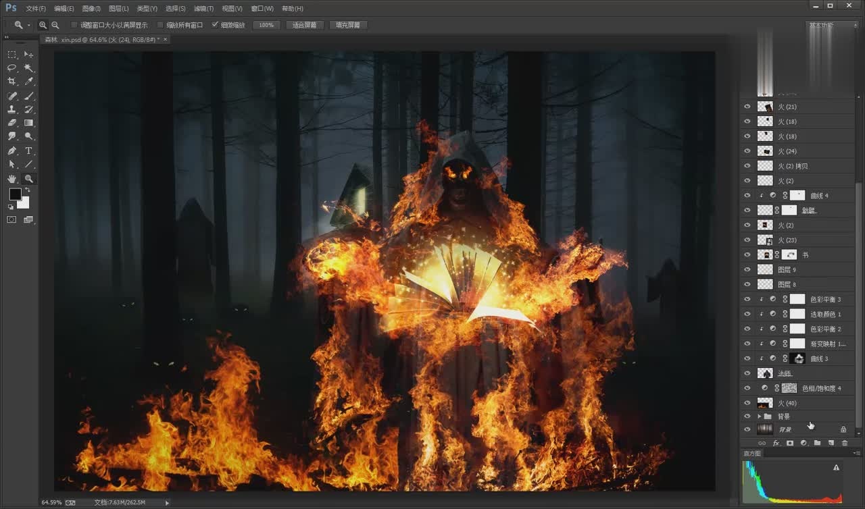The height and width of the screenshot is (509, 865).
Task: Click the 适合屏幕 button
Action: 305,25
